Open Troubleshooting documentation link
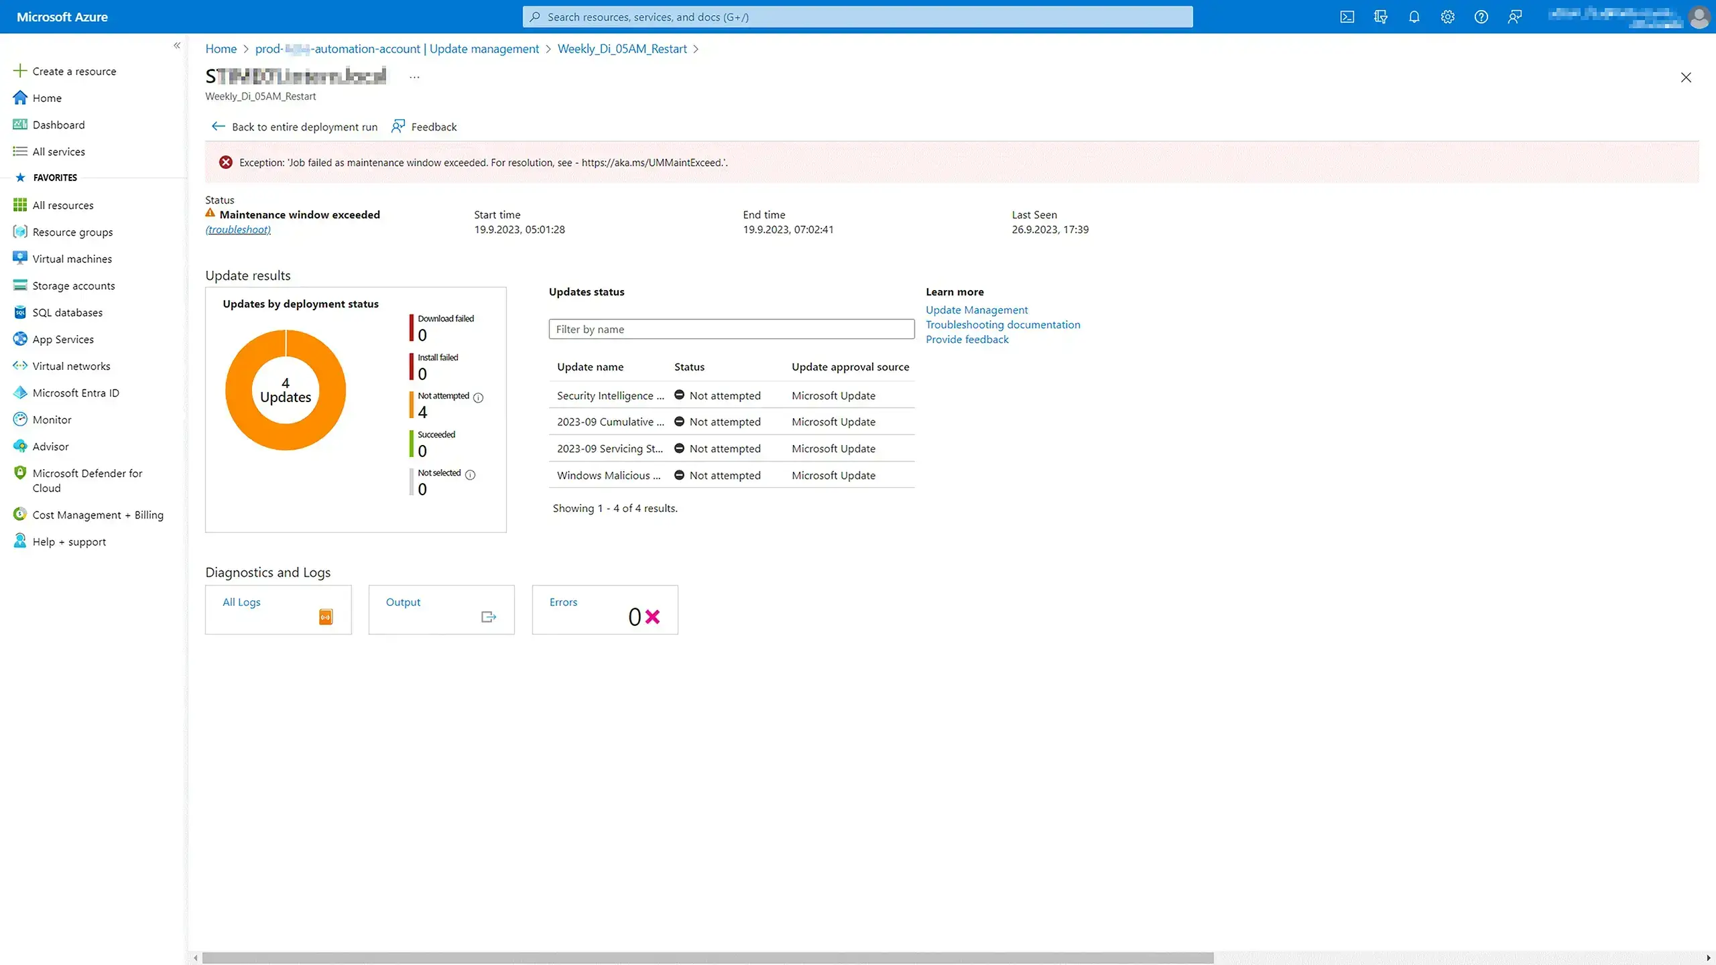1716x965 pixels. [x=1003, y=324]
